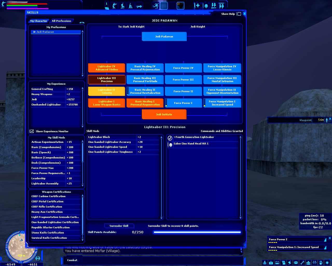
Task: Click the small arrows beside All Professions tab
Action: [x=82, y=22]
